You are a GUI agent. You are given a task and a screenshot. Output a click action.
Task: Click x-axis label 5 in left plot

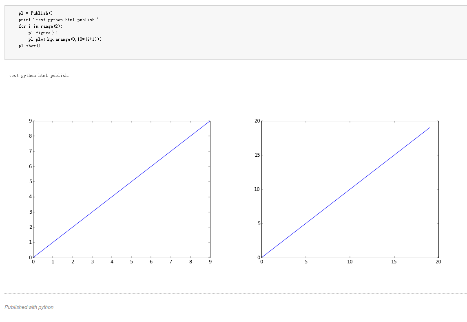click(x=131, y=262)
